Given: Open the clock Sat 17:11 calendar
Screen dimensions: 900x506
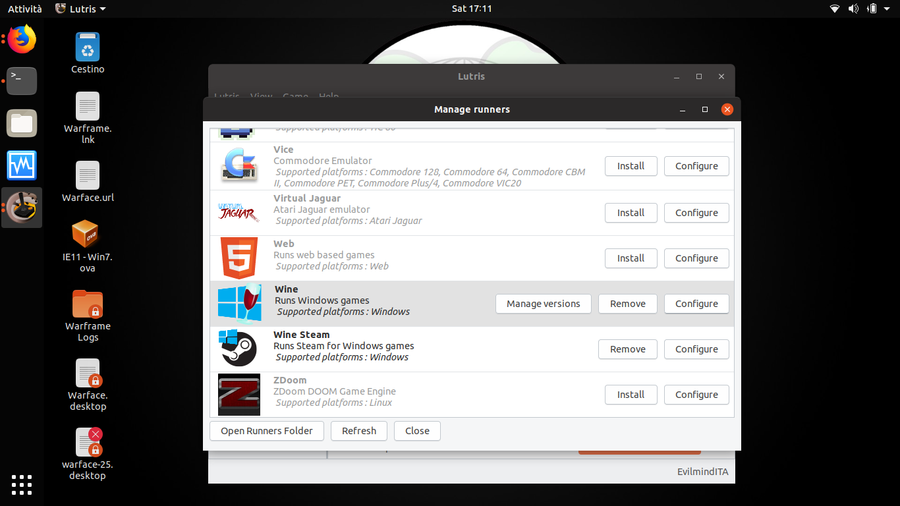Looking at the screenshot, I should click(x=472, y=9).
